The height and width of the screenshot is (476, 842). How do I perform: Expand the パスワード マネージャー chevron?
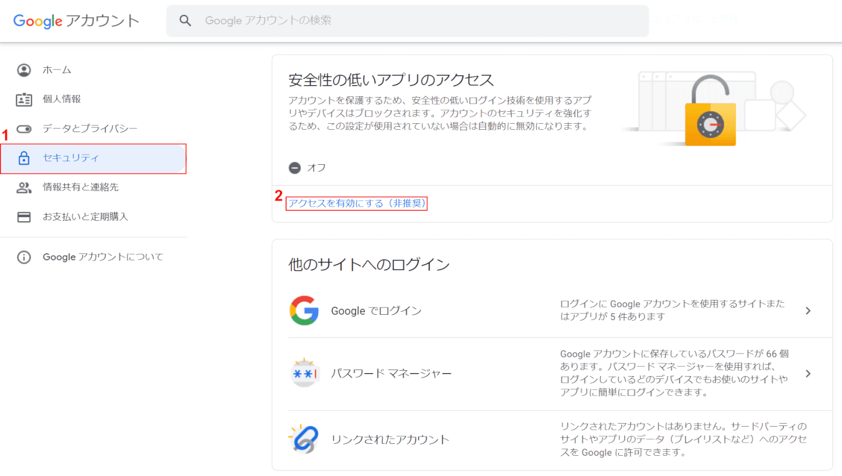(808, 374)
